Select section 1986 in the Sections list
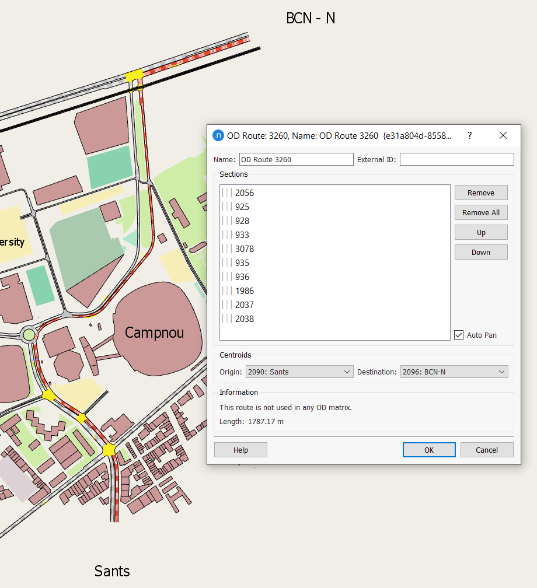This screenshot has height=588, width=537. point(245,290)
